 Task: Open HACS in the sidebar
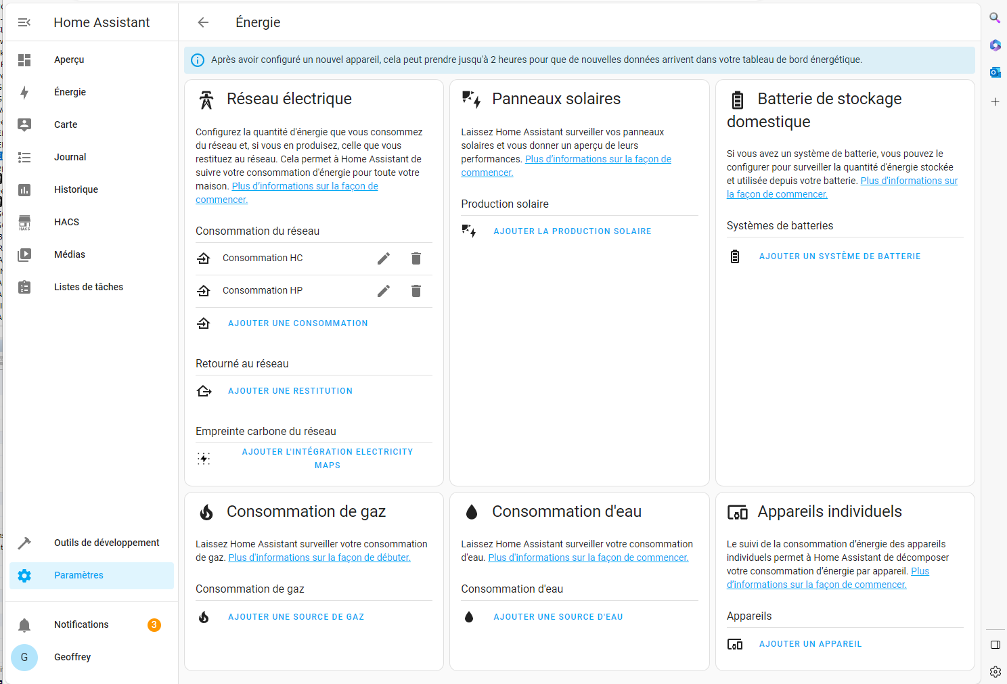[91, 223]
